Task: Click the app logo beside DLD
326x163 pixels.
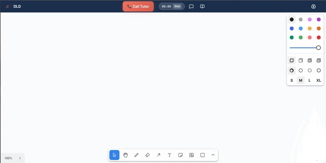Action: [8, 6]
